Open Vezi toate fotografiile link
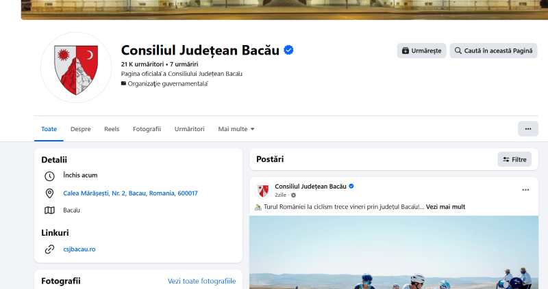The width and height of the screenshot is (548, 289). 201,281
